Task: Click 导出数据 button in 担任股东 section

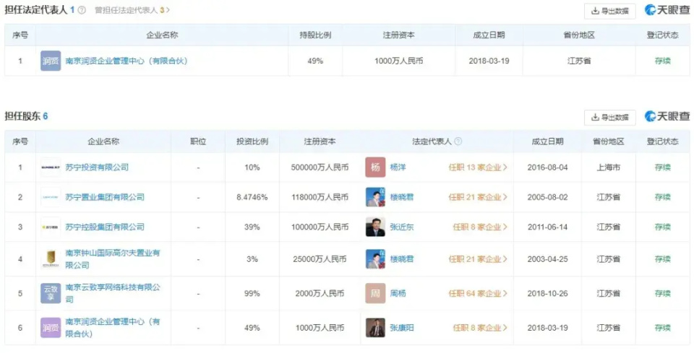Action: (610, 118)
